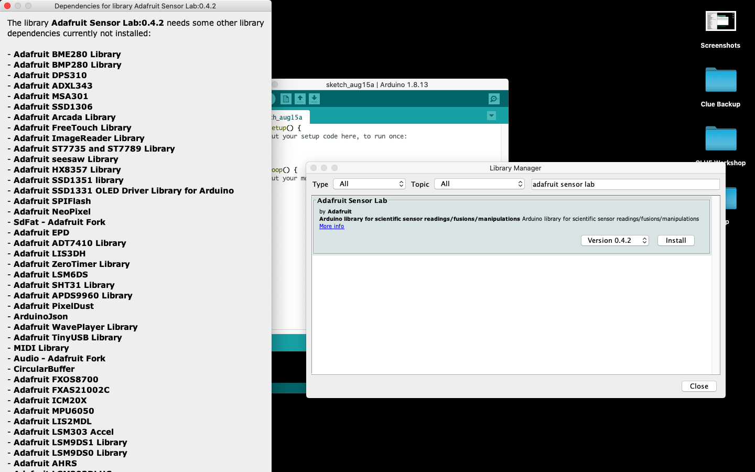This screenshot has height=472, width=755.
Task: Open the Topic filter dropdown
Action: [480, 184]
